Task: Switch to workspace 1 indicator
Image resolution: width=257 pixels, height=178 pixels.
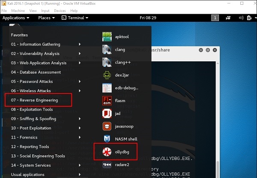Action: coord(215,18)
